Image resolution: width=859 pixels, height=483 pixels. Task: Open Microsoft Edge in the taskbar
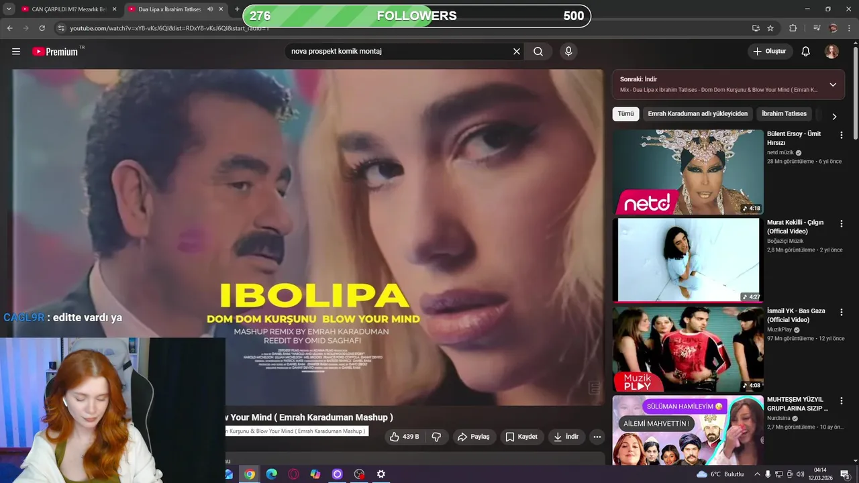[271, 474]
